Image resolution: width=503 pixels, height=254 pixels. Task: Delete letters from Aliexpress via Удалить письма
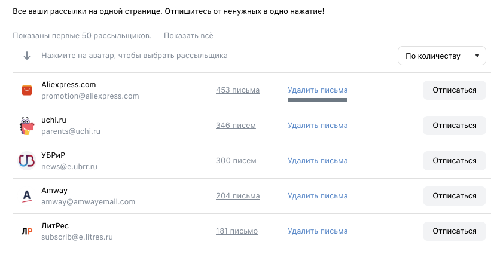318,90
